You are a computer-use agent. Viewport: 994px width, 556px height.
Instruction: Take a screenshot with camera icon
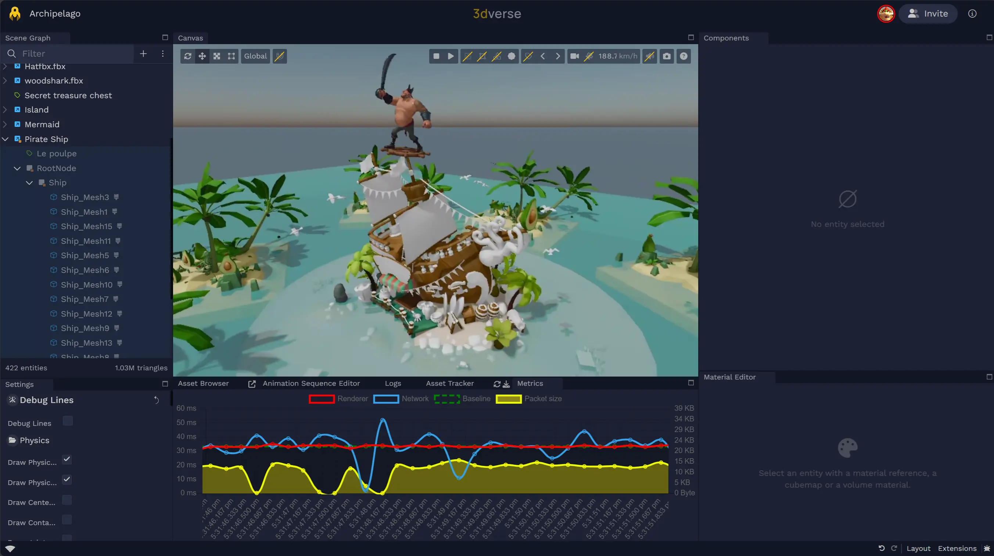point(666,56)
